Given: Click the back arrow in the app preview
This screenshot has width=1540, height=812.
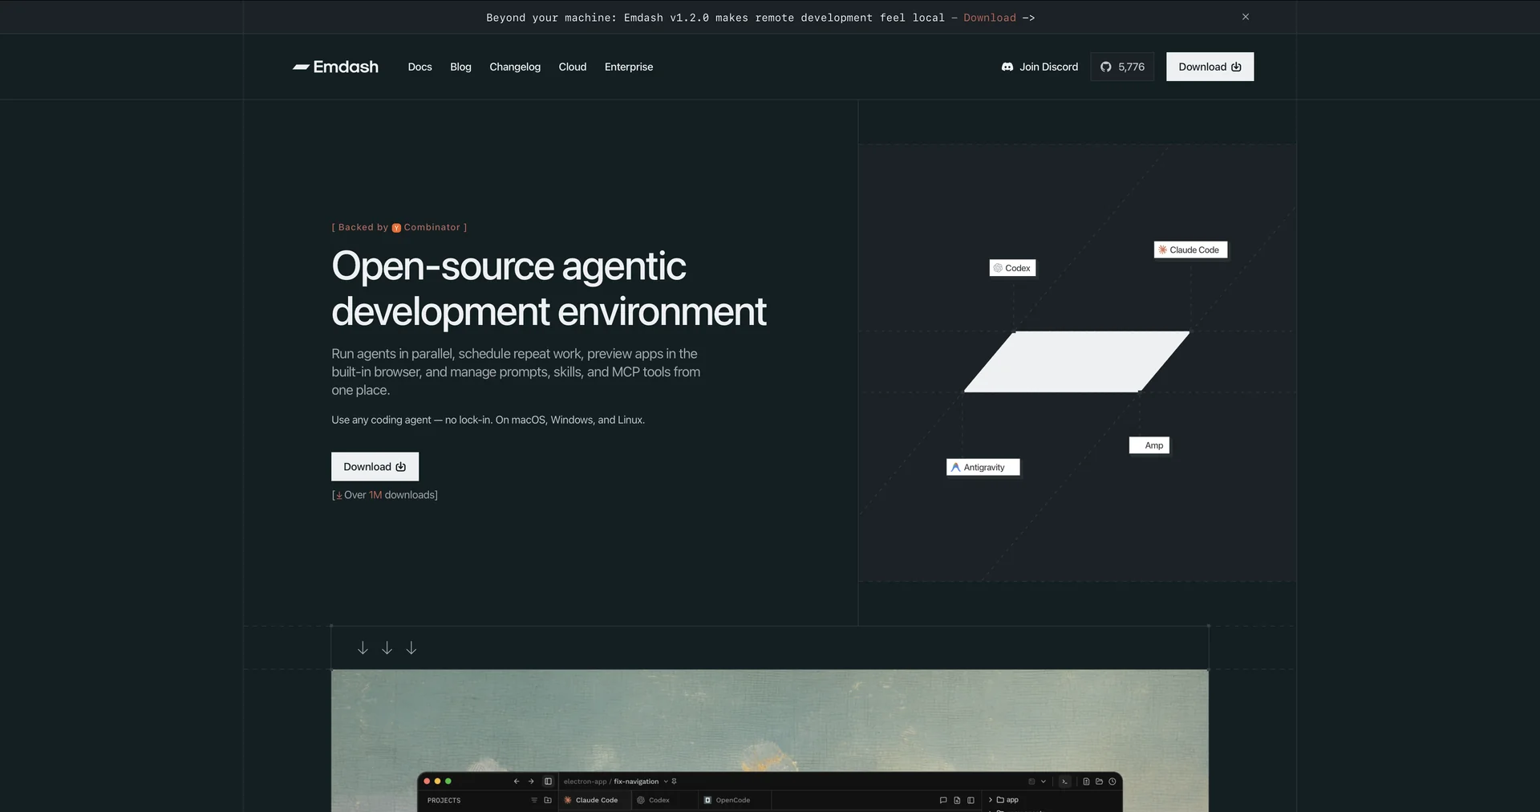Looking at the screenshot, I should (x=517, y=782).
